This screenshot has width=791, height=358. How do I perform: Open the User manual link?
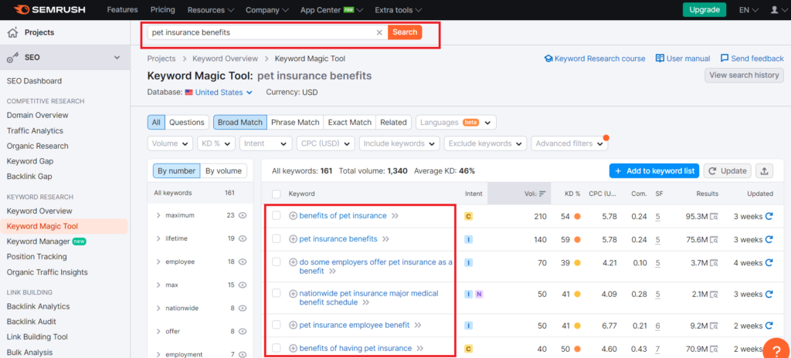[683, 59]
